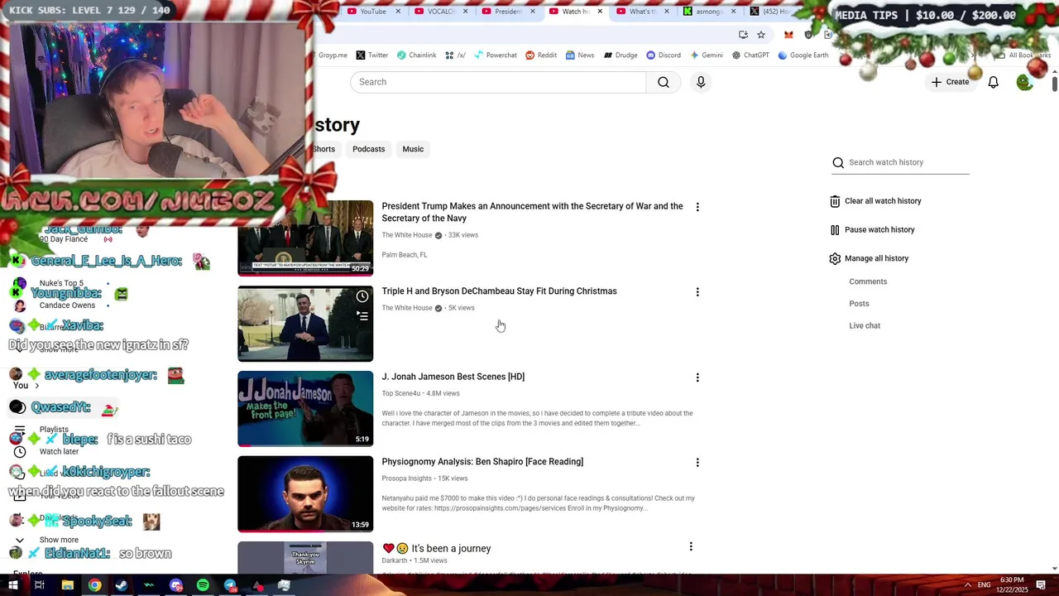Open President Trump Announcement video thumbnail
The width and height of the screenshot is (1059, 596).
[305, 238]
